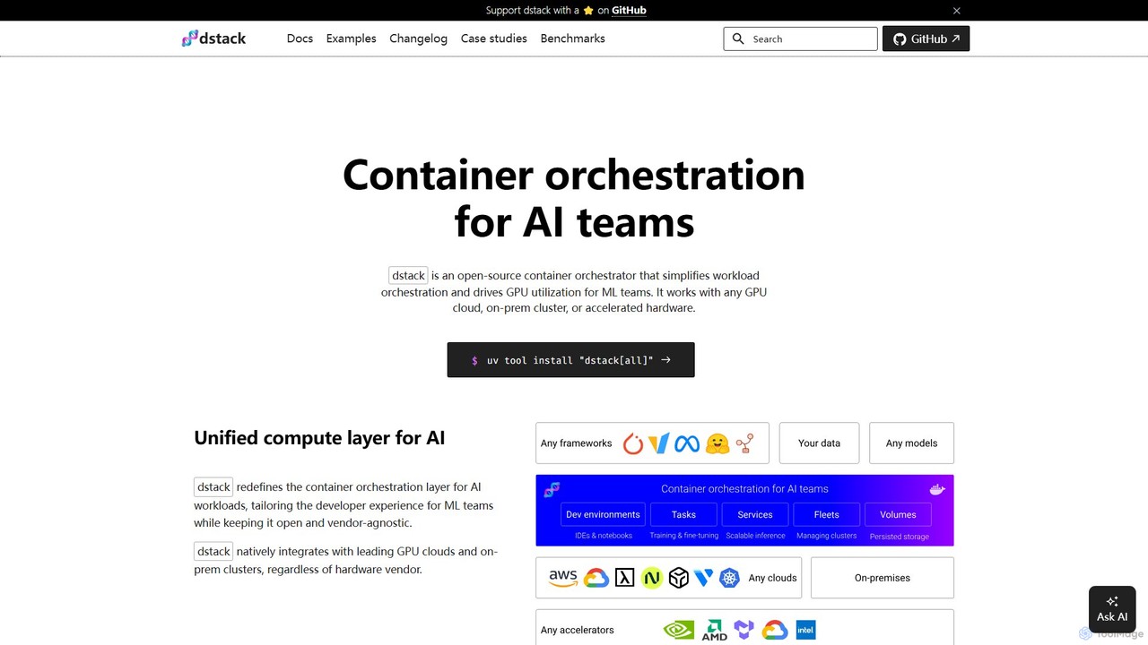The height and width of the screenshot is (645, 1148).
Task: Click the Intel logo
Action: (805, 630)
